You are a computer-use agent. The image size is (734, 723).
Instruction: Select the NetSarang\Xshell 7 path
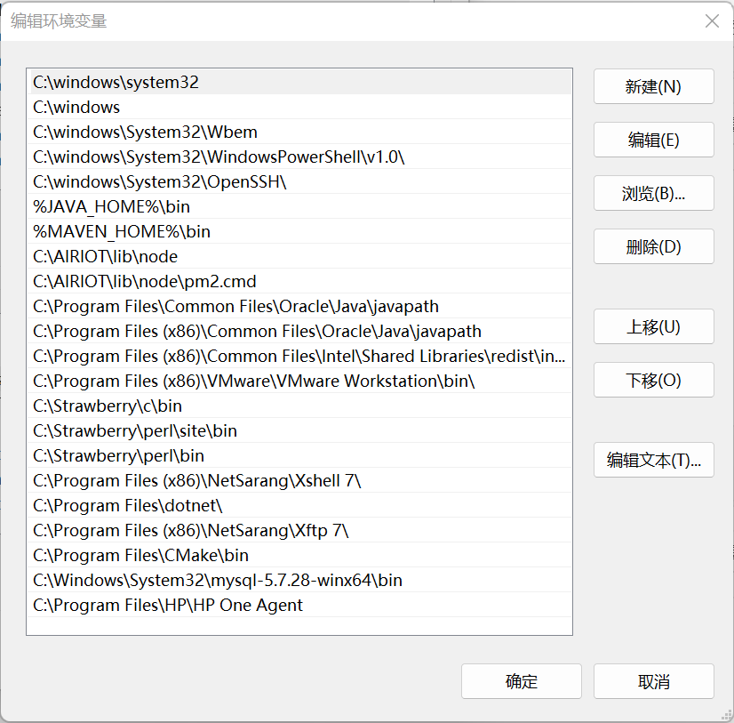pyautogui.click(x=197, y=481)
